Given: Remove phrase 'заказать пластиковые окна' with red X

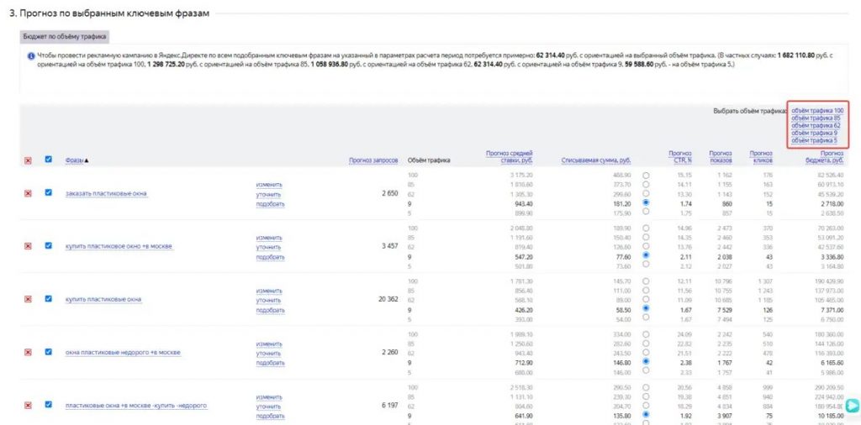Looking at the screenshot, I should 28,193.
